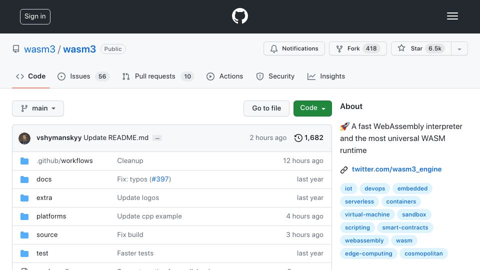Click the platforms folder icon
Viewport: 480px width, 270px height.
[x=24, y=216]
